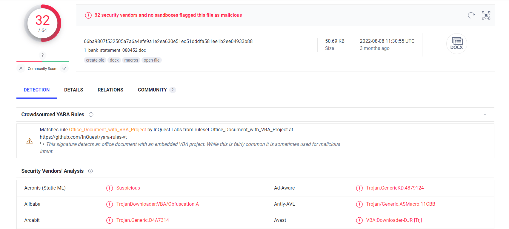Click the DOCX file type icon
This screenshot has width=509, height=229.
(456, 44)
